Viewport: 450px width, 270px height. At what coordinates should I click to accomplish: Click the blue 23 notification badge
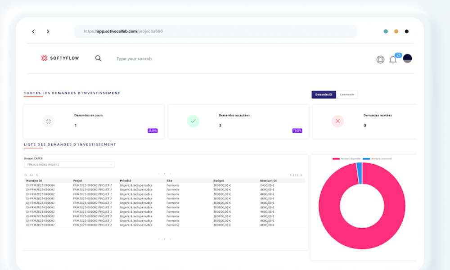398,55
